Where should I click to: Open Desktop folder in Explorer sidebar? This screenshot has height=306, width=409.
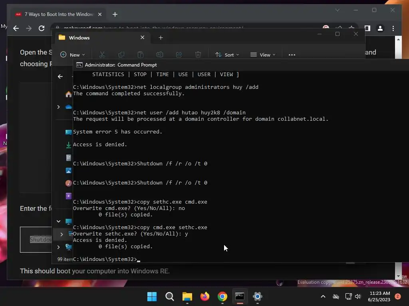(x=68, y=132)
